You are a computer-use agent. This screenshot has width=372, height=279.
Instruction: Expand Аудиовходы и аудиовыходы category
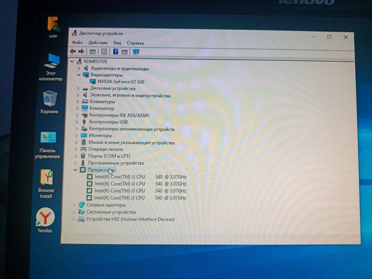click(79, 68)
